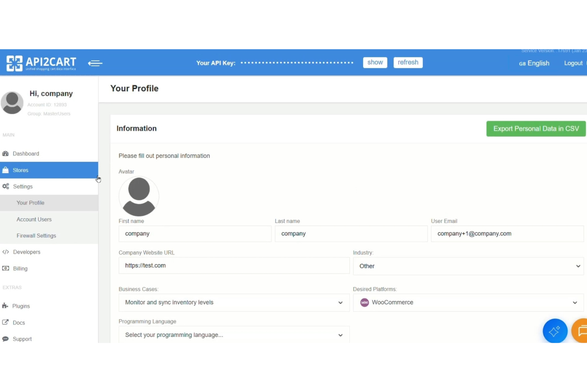The height and width of the screenshot is (392, 587).
Task: Select Account Users under Settings
Action: (x=34, y=219)
